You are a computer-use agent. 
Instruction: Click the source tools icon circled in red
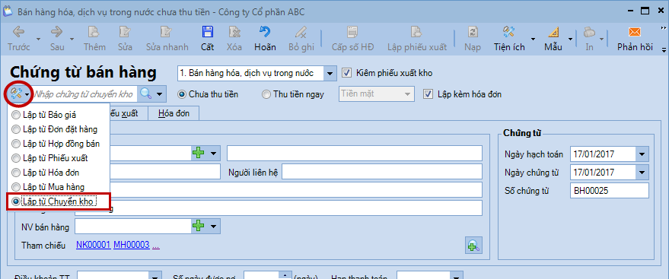16,94
